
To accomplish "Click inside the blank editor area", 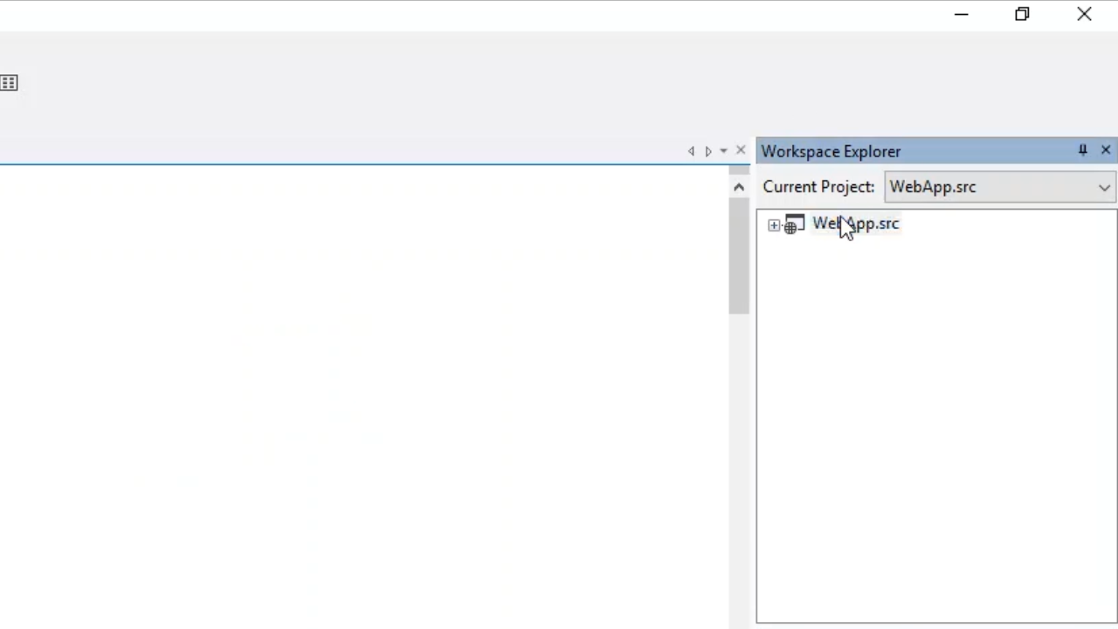I will tap(349, 393).
